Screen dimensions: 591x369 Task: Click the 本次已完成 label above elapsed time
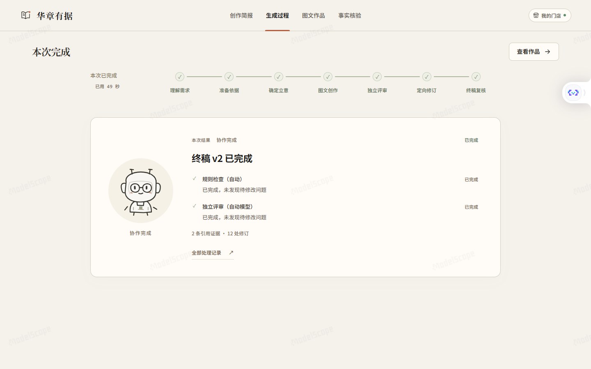(103, 75)
